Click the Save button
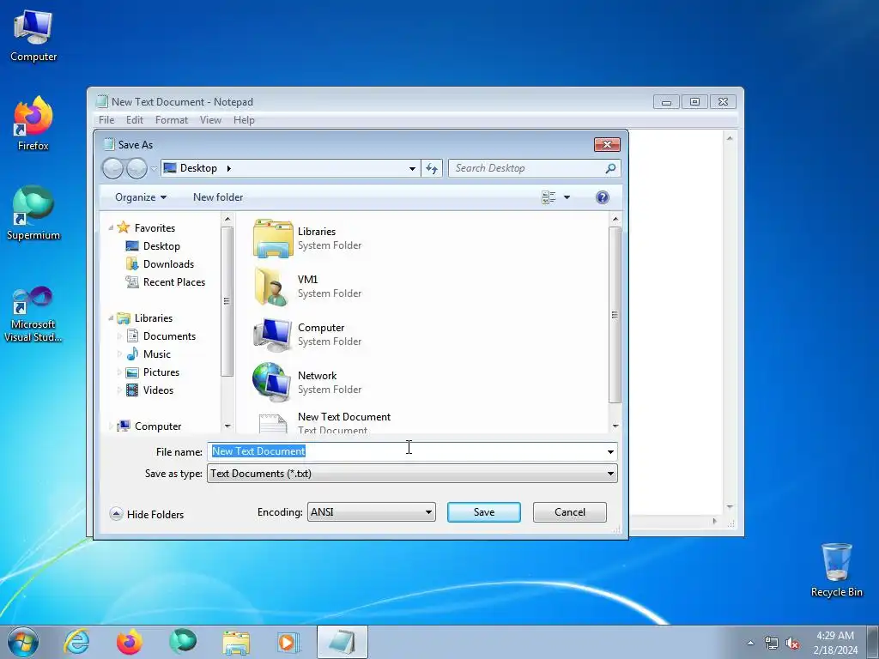 tap(484, 512)
